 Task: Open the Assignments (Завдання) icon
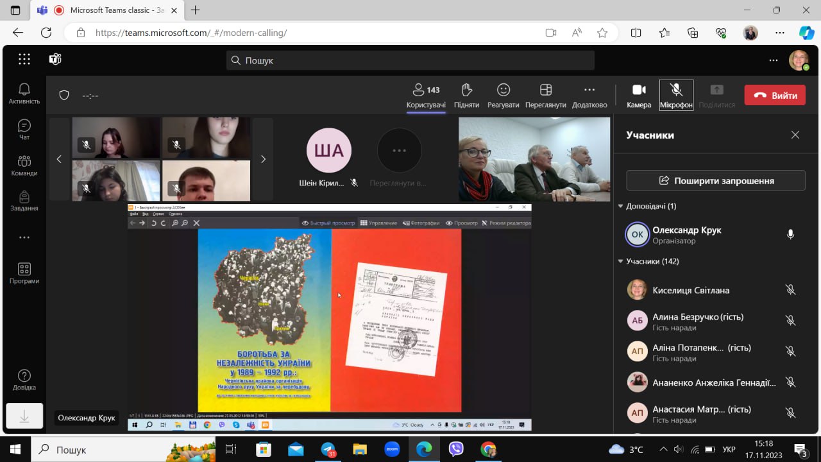24,201
